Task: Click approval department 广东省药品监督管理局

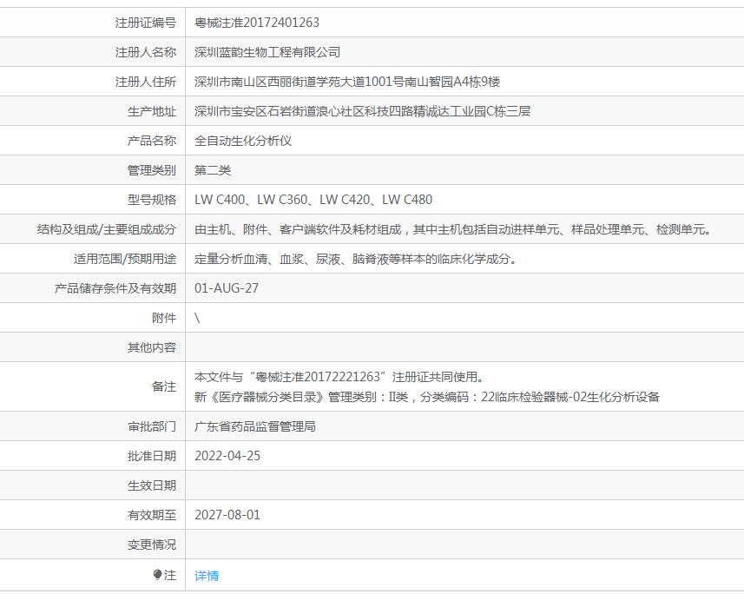Action: pos(255,426)
